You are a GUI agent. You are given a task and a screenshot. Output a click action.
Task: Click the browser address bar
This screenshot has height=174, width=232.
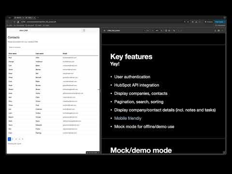[x=103, y=22]
